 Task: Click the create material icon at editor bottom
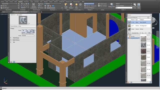point(11,62)
